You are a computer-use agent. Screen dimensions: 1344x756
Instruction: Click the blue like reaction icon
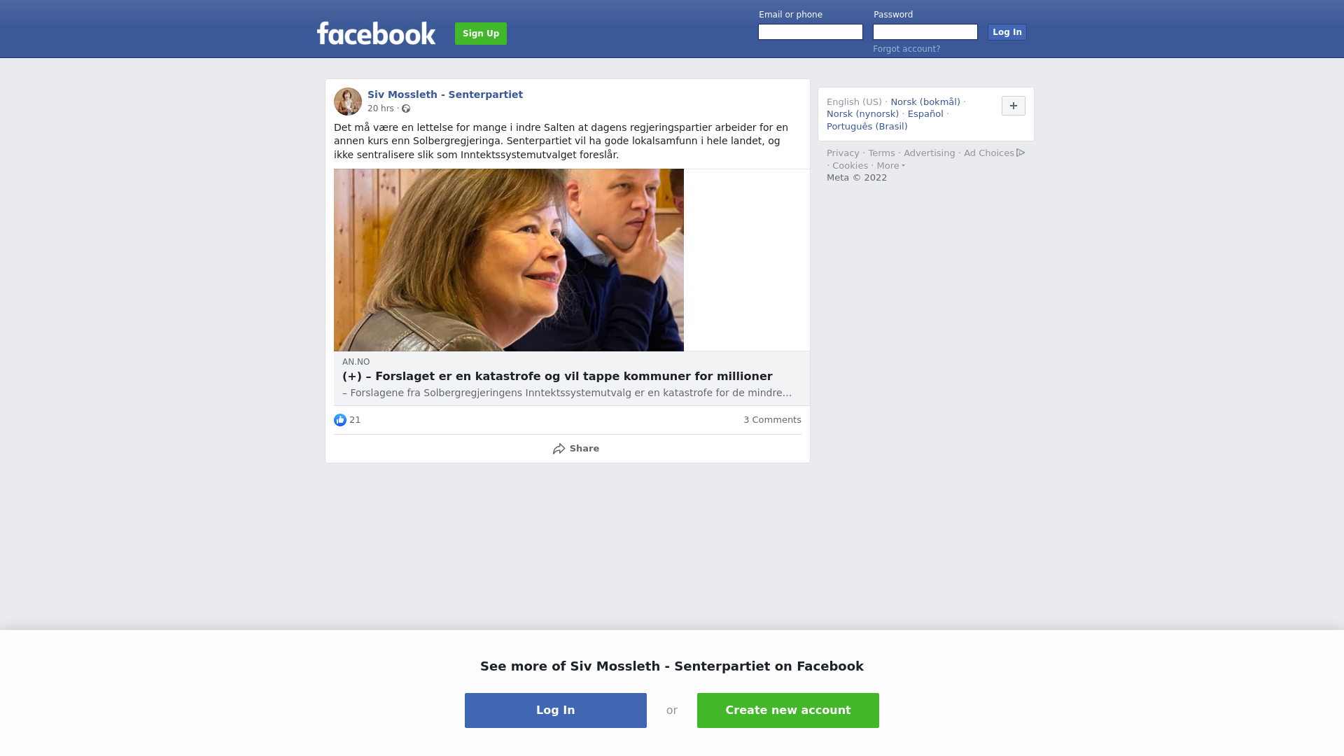coord(340,420)
